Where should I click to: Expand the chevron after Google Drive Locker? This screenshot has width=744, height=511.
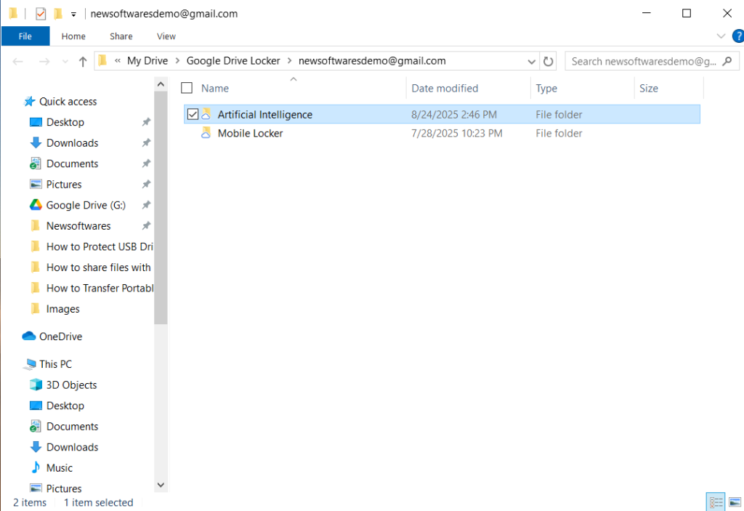click(x=289, y=61)
